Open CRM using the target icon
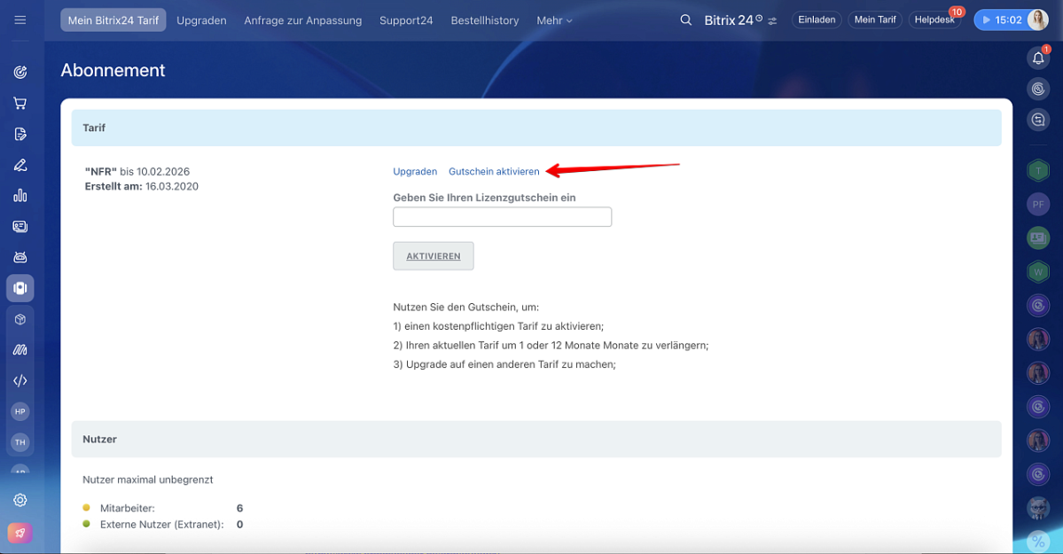1063x554 pixels. (20, 72)
